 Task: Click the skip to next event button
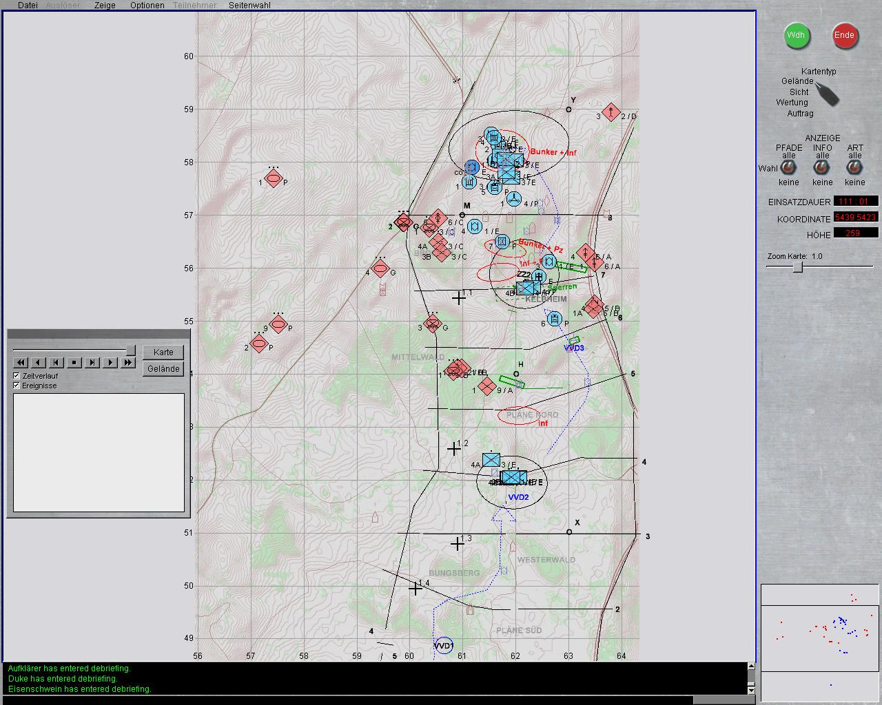[92, 362]
